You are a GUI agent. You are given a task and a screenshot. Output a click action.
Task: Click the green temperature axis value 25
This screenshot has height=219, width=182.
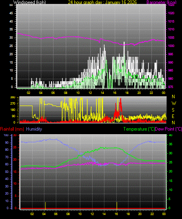point(171,162)
